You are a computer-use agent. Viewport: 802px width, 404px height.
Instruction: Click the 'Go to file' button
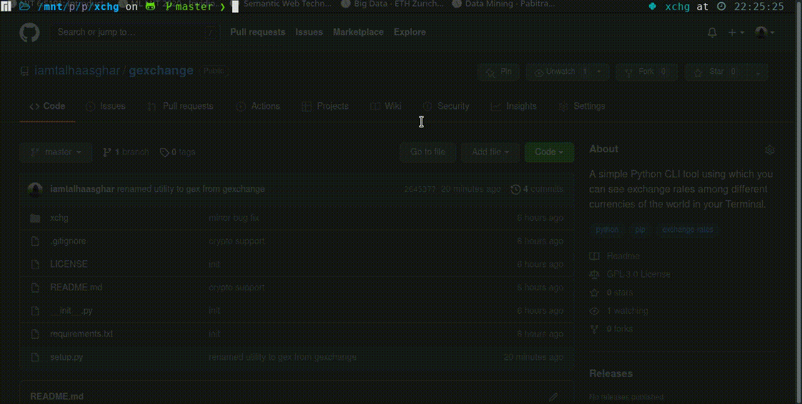pos(428,152)
